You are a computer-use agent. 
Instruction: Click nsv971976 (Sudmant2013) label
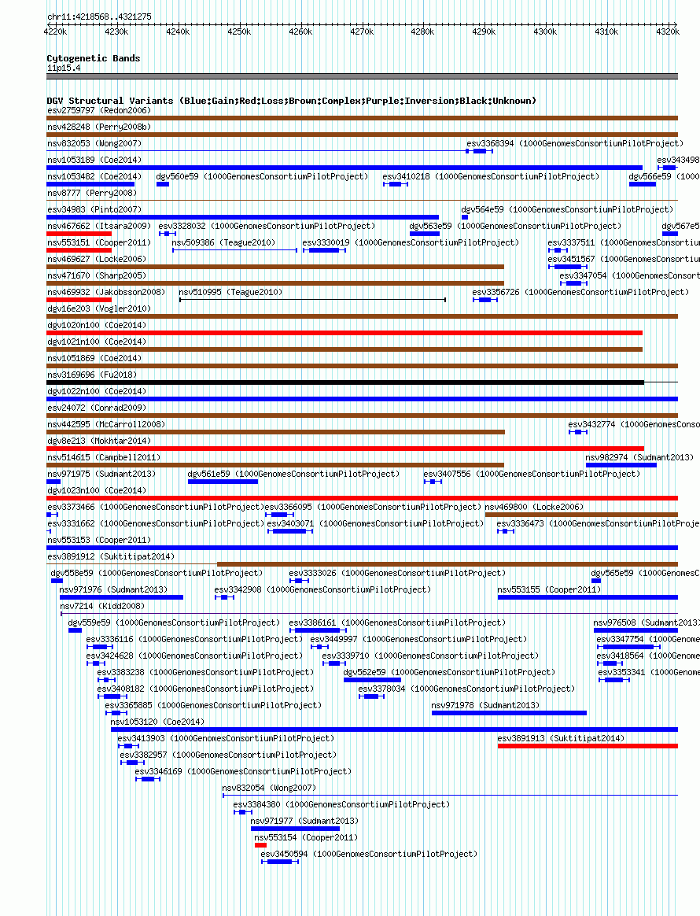(113, 589)
